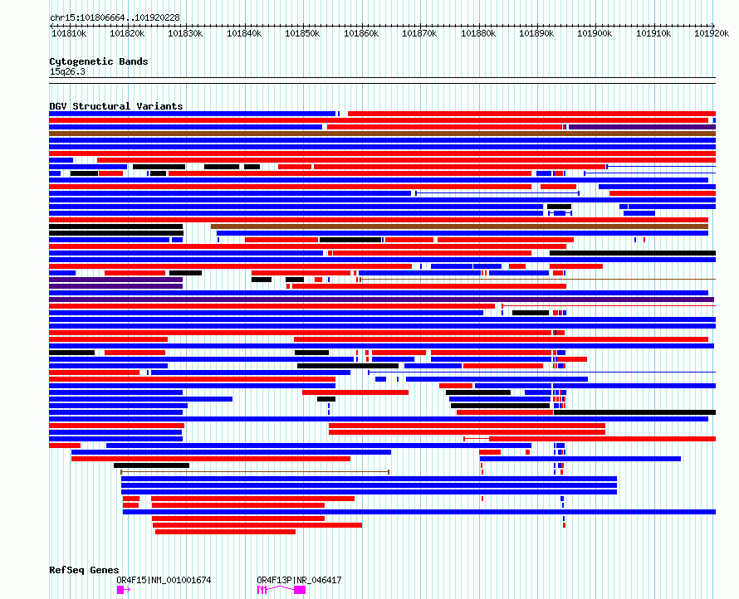The height and width of the screenshot is (599, 739).
Task: Select the full-width purple variant bar mid-track
Action: 381,299
